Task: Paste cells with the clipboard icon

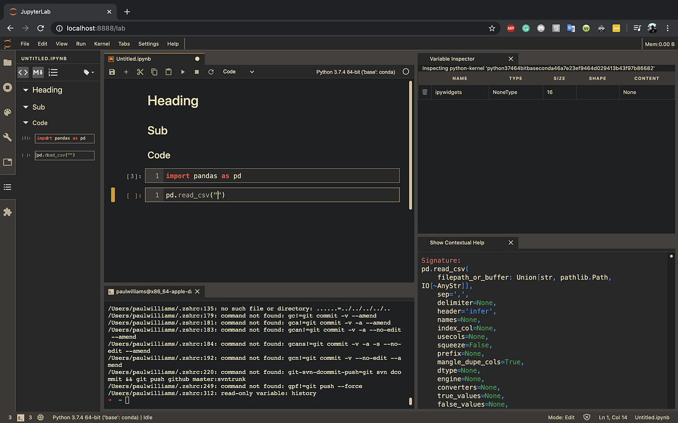Action: tap(168, 72)
